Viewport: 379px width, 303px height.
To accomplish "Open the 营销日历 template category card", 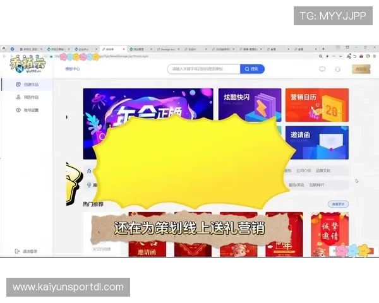I will click(x=317, y=105).
